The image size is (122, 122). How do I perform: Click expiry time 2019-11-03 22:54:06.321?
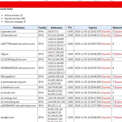point(88,93)
